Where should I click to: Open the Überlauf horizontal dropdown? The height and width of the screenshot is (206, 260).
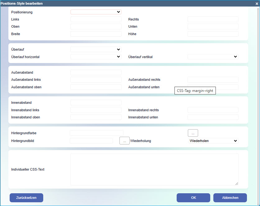[x=96, y=57]
